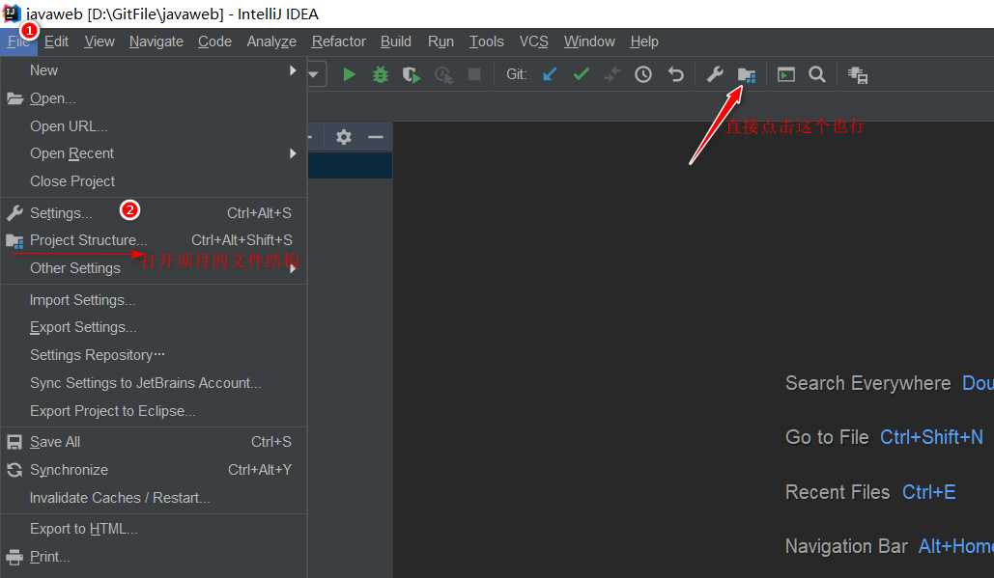Click the Run with Profiler icon
The width and height of the screenshot is (994, 578).
coord(443,75)
